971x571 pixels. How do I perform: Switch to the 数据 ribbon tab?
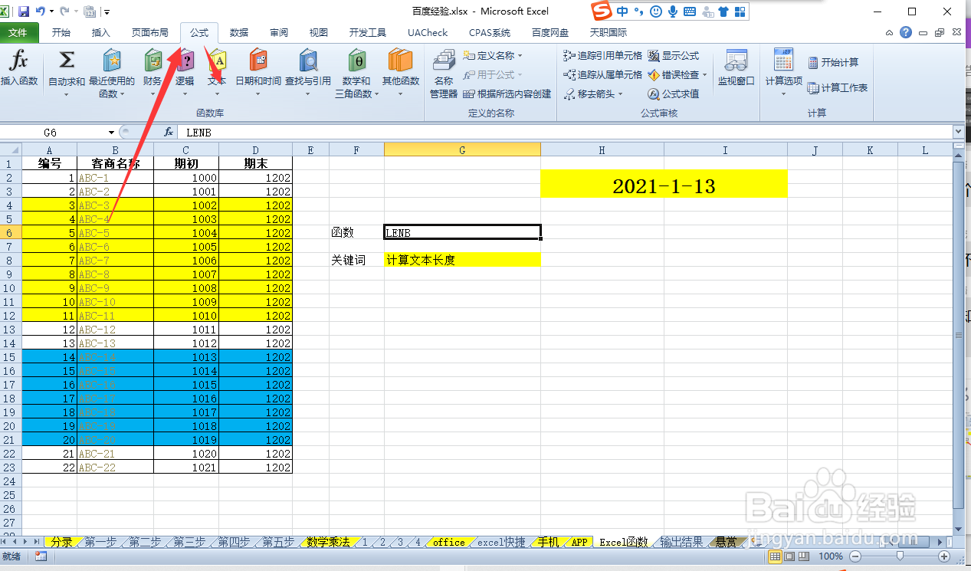(239, 33)
